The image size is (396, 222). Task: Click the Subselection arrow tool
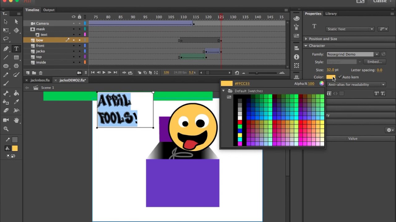pyautogui.click(x=16, y=22)
